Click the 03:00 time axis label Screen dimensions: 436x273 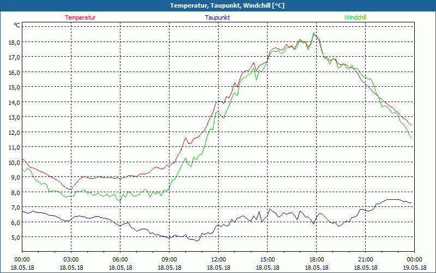point(71,260)
